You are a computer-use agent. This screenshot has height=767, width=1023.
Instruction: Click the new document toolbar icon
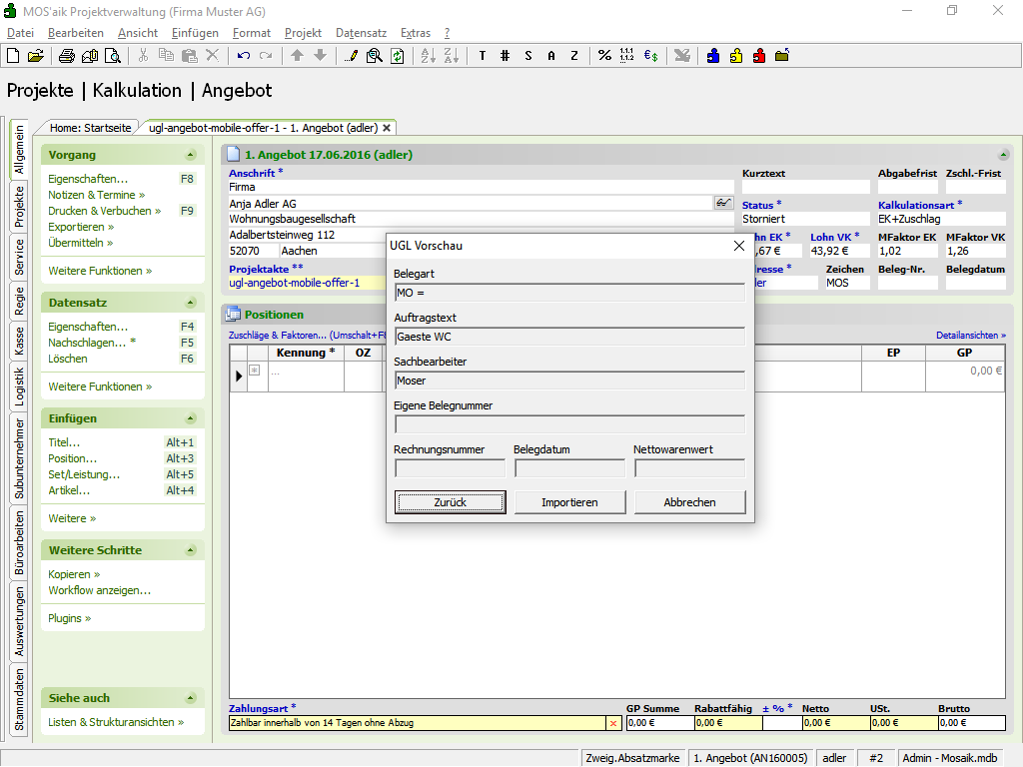tap(13, 56)
